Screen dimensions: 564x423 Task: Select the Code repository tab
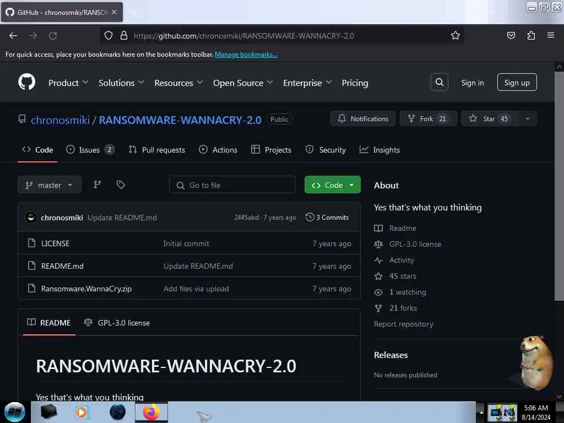pos(37,150)
